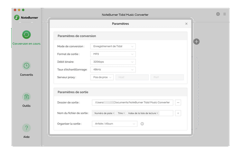Open the Format de sortie MP3 dropdown
Viewport: 241px width, 161px height.
coord(113,54)
